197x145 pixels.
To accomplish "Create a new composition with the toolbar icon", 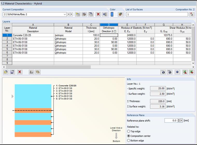I will coord(78,14).
